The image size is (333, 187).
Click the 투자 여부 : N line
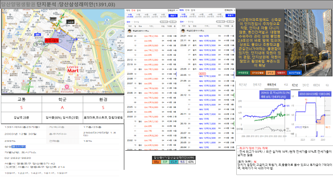coord(247,162)
